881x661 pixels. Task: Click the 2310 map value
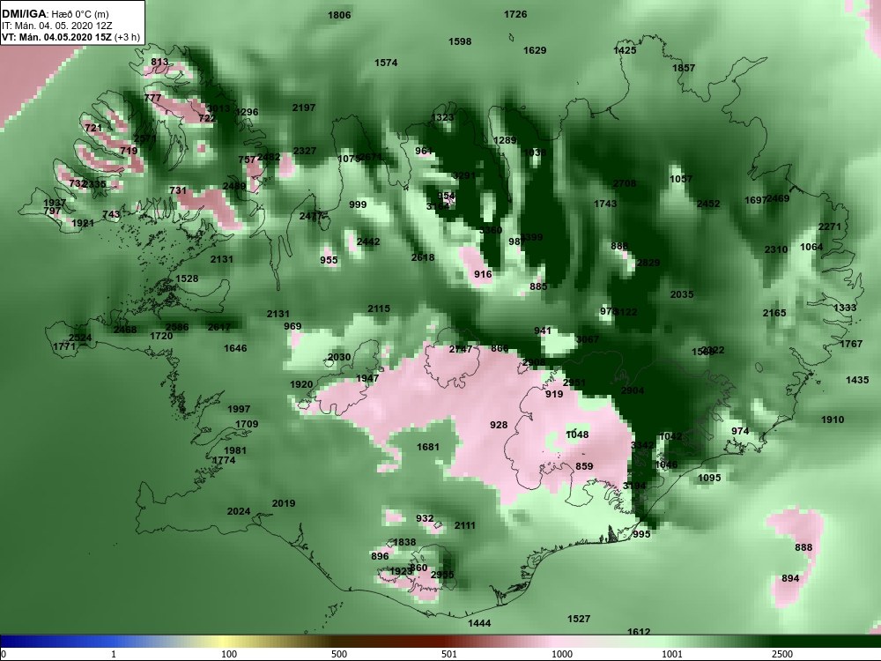pyautogui.click(x=776, y=249)
